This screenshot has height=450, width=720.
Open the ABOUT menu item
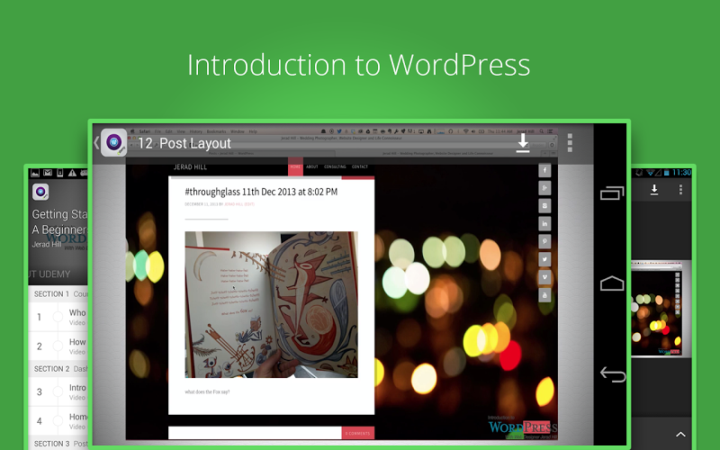tap(312, 166)
